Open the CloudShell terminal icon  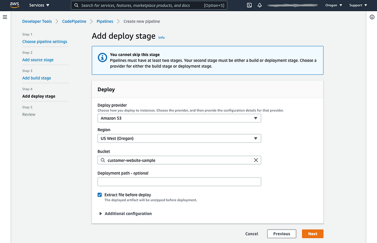pos(249,5)
